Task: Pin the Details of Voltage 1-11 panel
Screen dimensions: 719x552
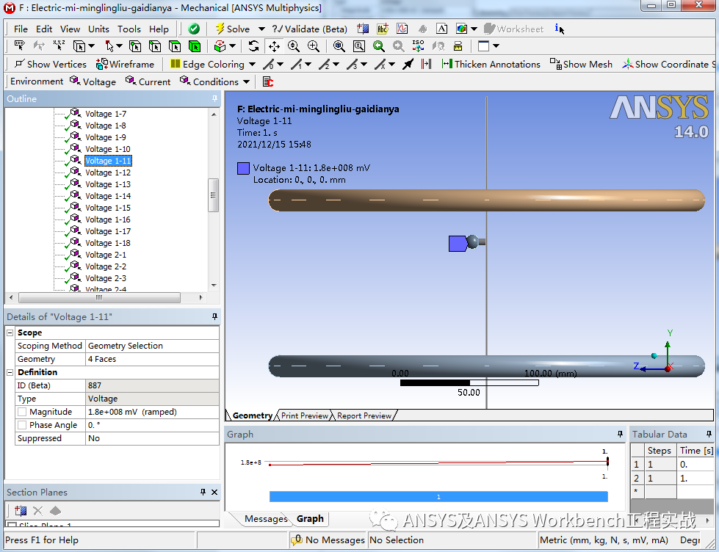Action: point(214,317)
